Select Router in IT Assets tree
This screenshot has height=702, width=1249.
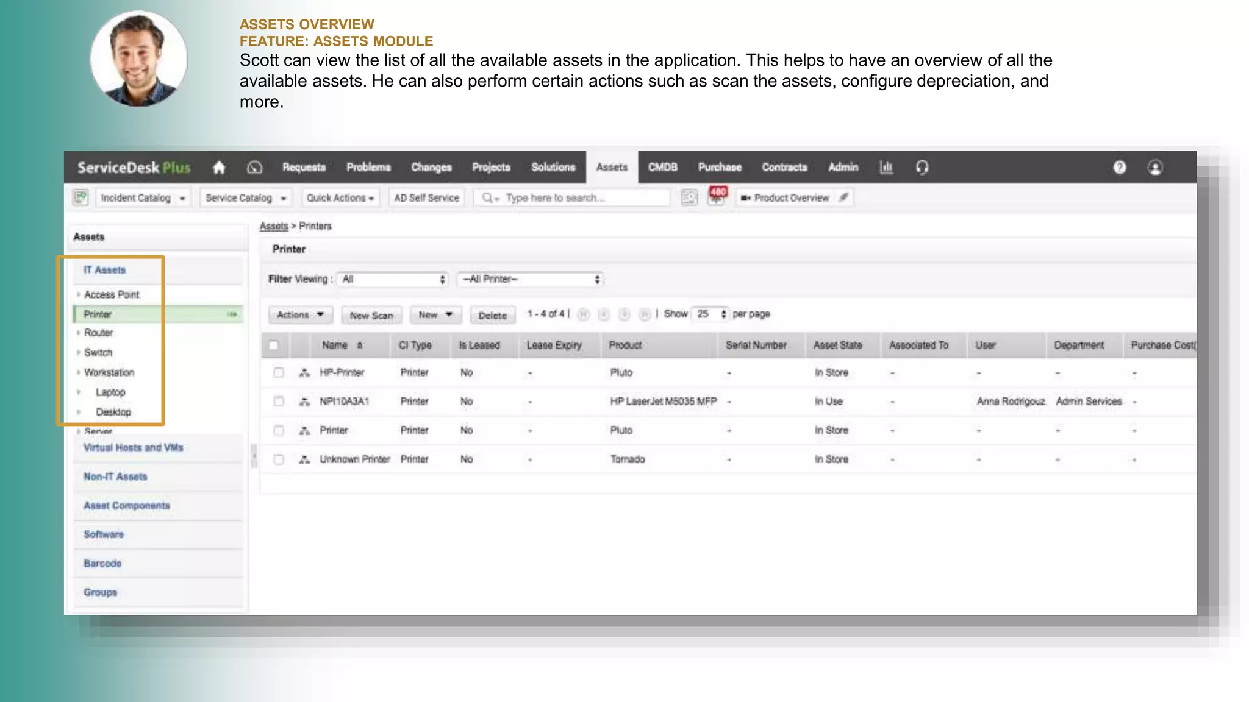point(99,333)
